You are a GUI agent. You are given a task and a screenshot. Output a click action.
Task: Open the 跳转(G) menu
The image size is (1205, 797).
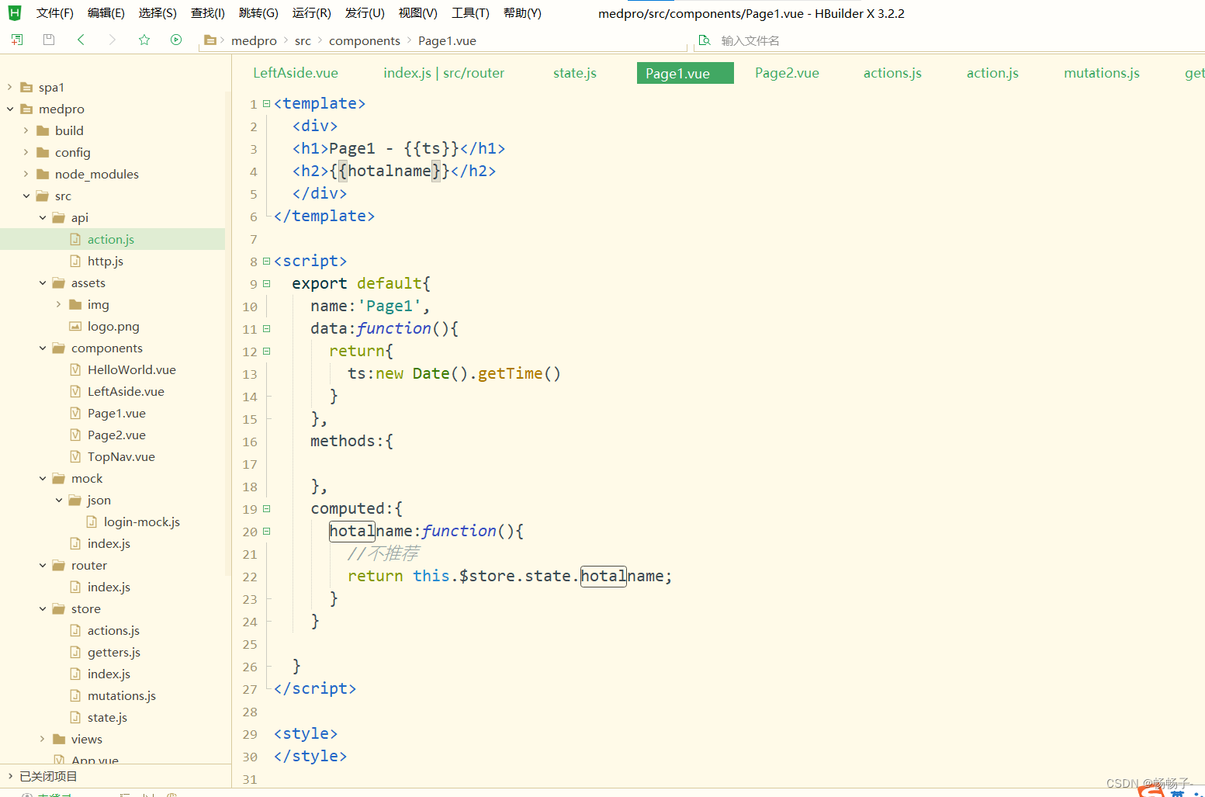tap(258, 13)
